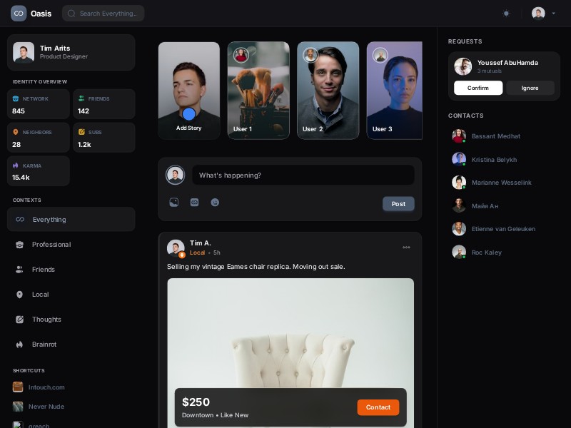Image resolution: width=571 pixels, height=428 pixels.
Task: Open the Local badge dropdown on Tim's post
Action: point(198,253)
